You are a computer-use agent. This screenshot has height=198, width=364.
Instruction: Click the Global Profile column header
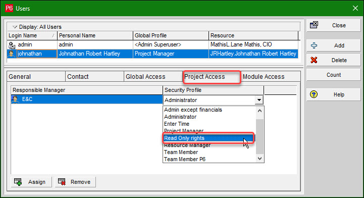coord(171,35)
